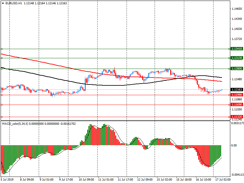Grab the left handle of the 1.13130 line
Image resolution: width=244 pixels, height=183 pixels.
(2, 58)
